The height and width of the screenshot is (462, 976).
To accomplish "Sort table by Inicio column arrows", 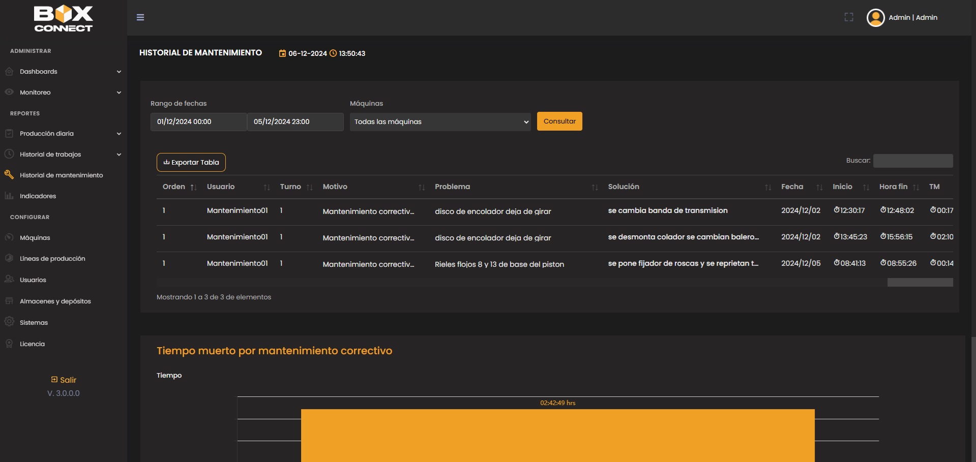I will click(x=866, y=188).
